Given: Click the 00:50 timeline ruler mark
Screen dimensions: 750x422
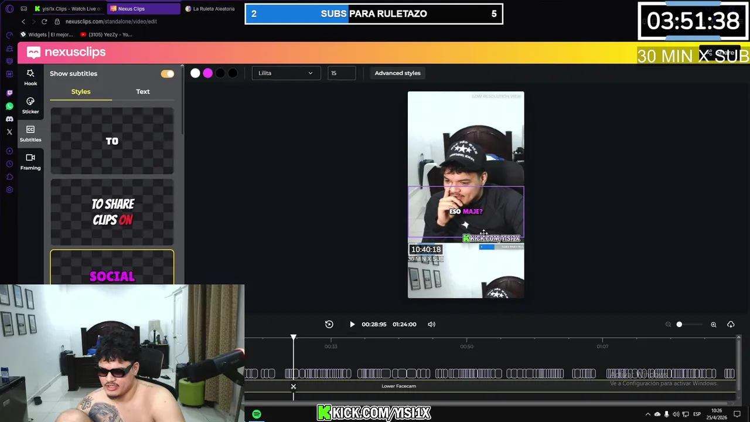Looking at the screenshot, I should [466, 346].
